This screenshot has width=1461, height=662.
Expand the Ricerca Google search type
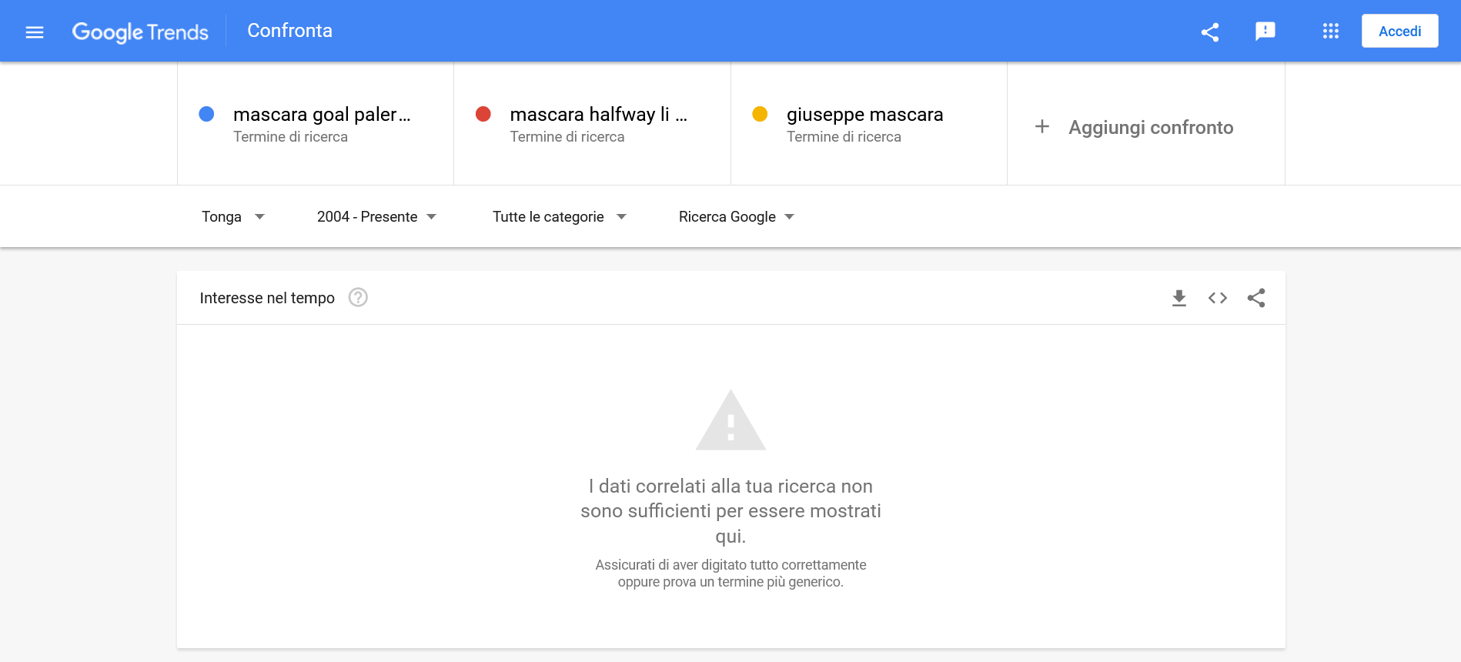pos(737,217)
